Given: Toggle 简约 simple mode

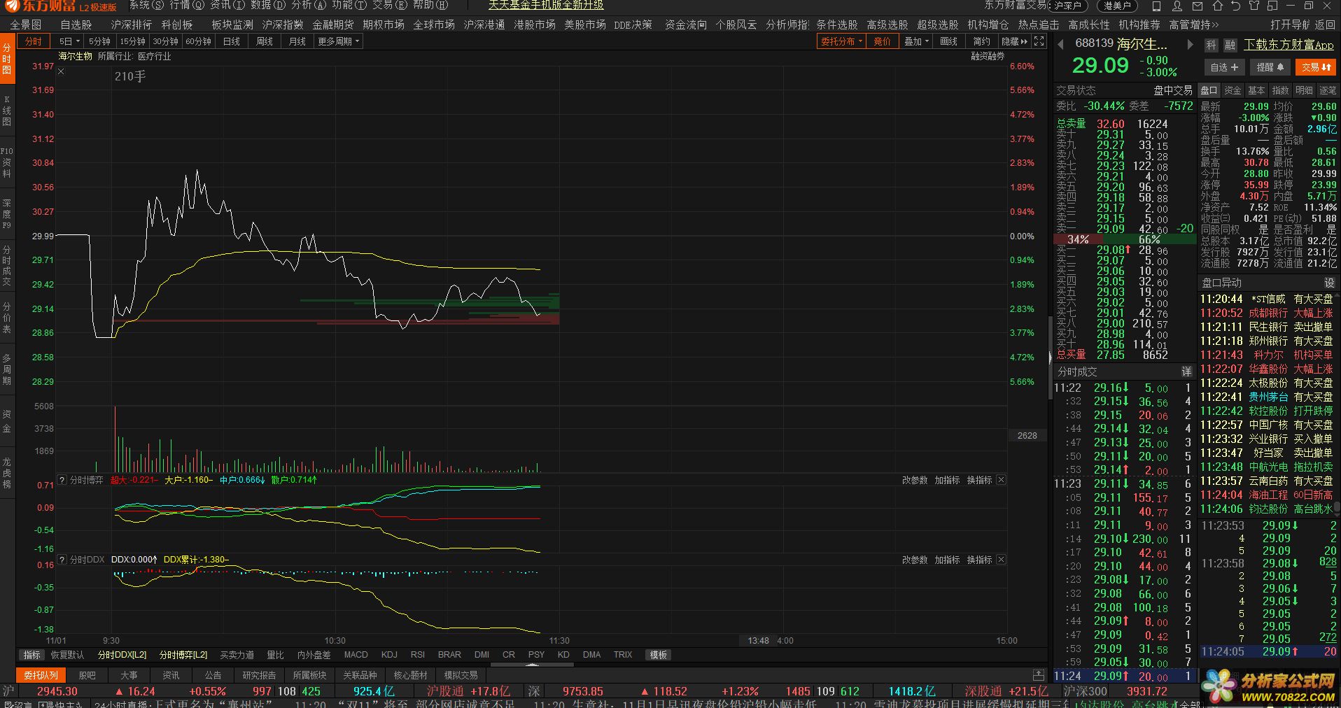Looking at the screenshot, I should (x=982, y=41).
